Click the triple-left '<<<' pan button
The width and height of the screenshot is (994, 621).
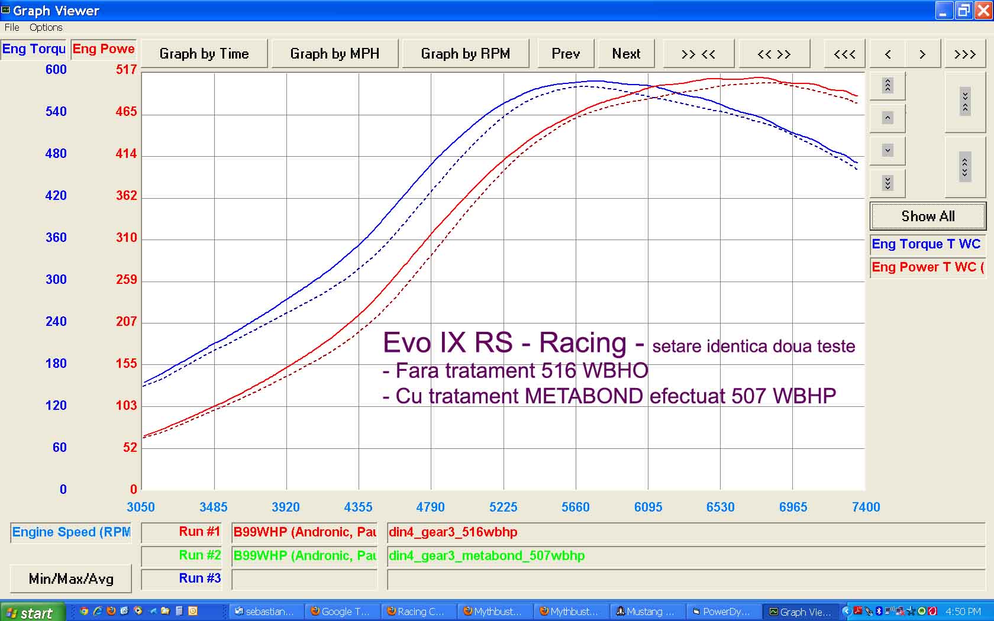tap(844, 54)
